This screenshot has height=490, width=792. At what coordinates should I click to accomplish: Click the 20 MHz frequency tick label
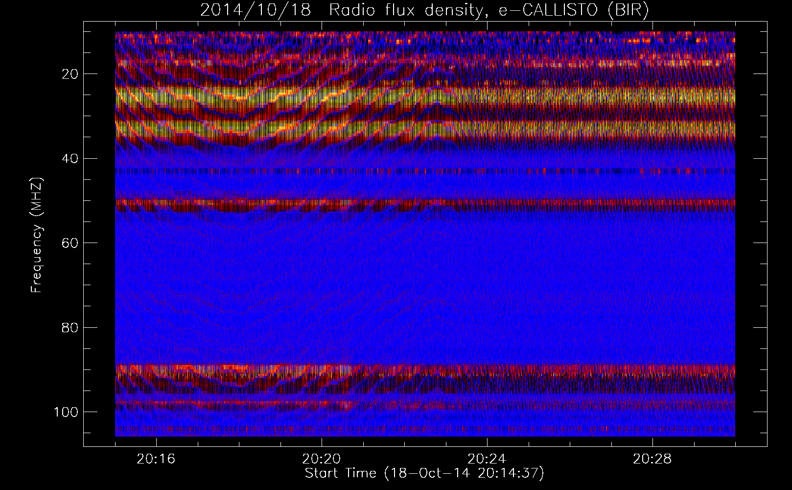70,74
